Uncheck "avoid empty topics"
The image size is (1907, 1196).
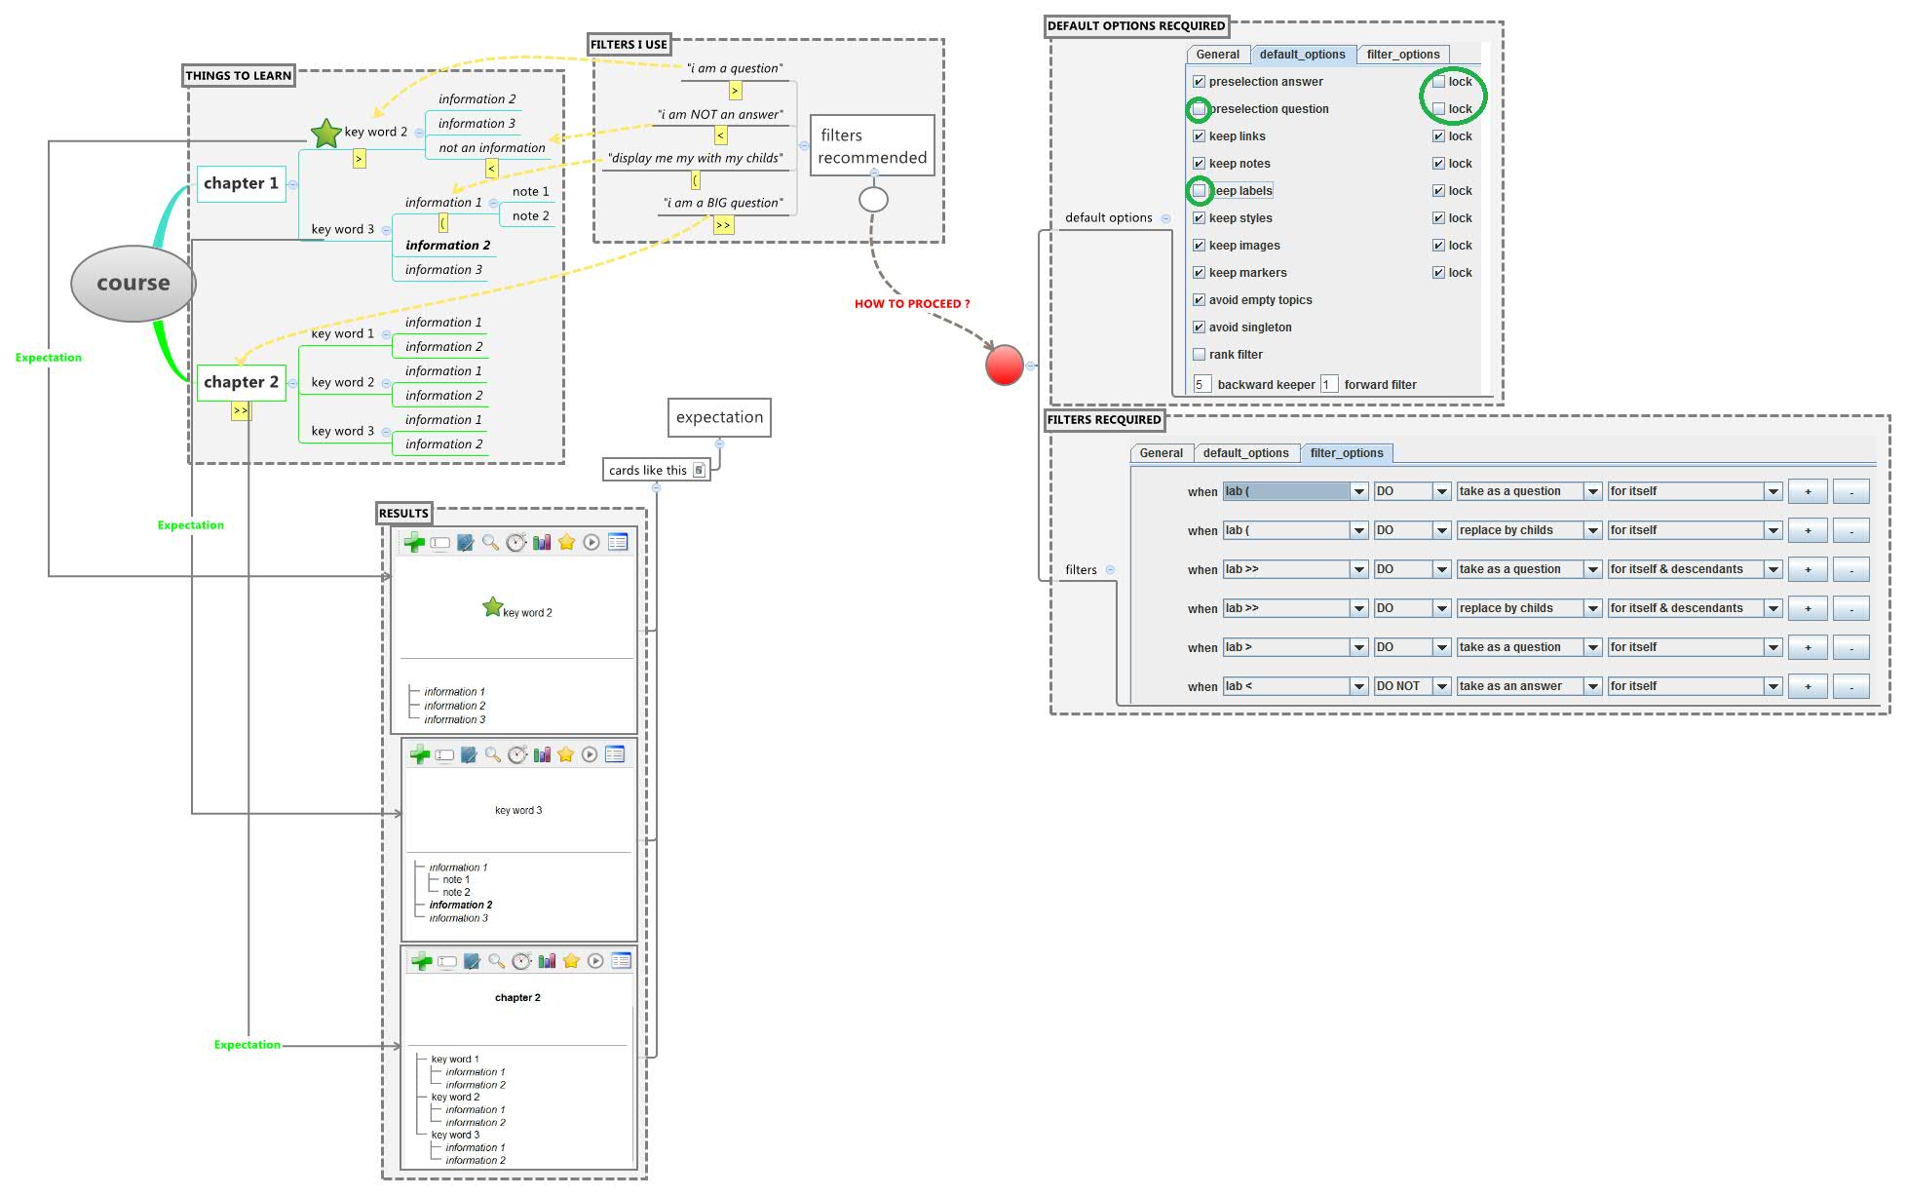click(1199, 300)
